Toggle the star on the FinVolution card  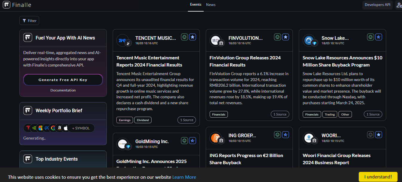(286, 37)
